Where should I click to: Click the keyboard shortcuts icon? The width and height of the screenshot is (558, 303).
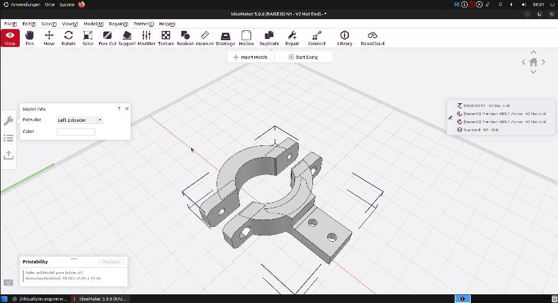[x=8, y=283]
